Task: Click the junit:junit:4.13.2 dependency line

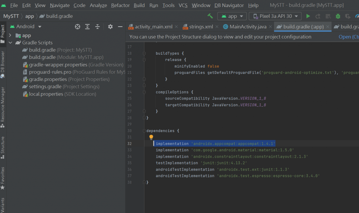Action: [x=201, y=163]
